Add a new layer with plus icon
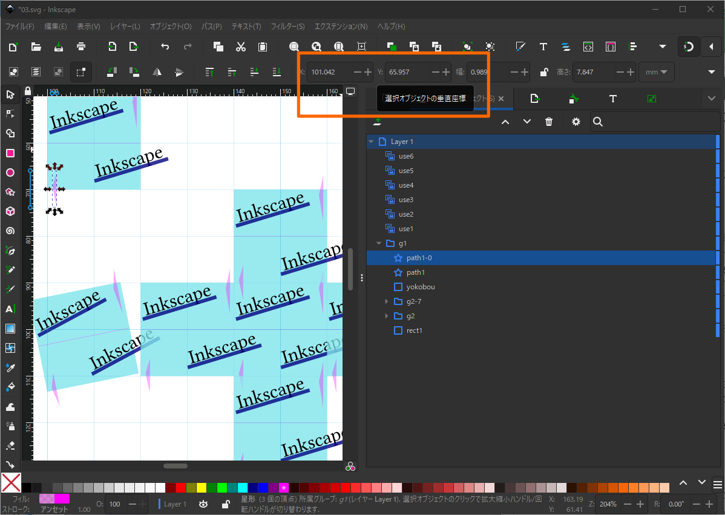 pos(377,122)
